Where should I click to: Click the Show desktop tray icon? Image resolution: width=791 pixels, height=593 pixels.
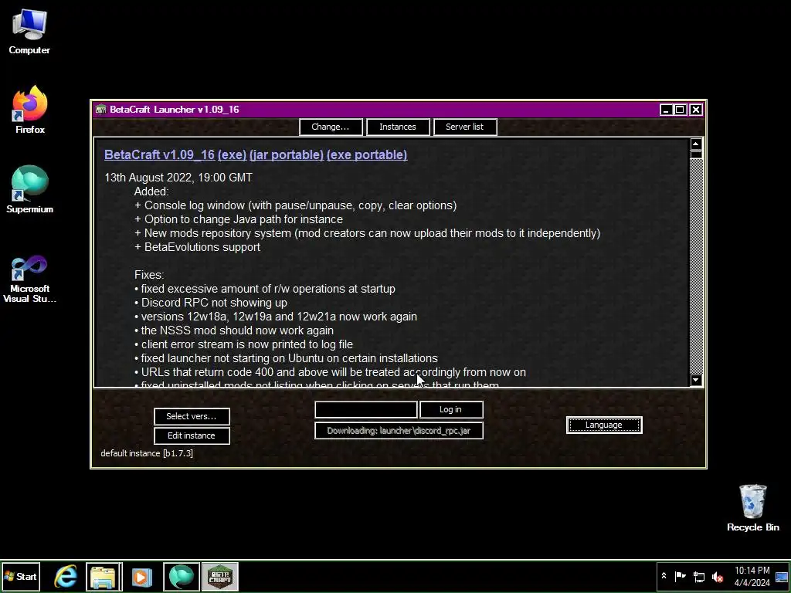782,576
